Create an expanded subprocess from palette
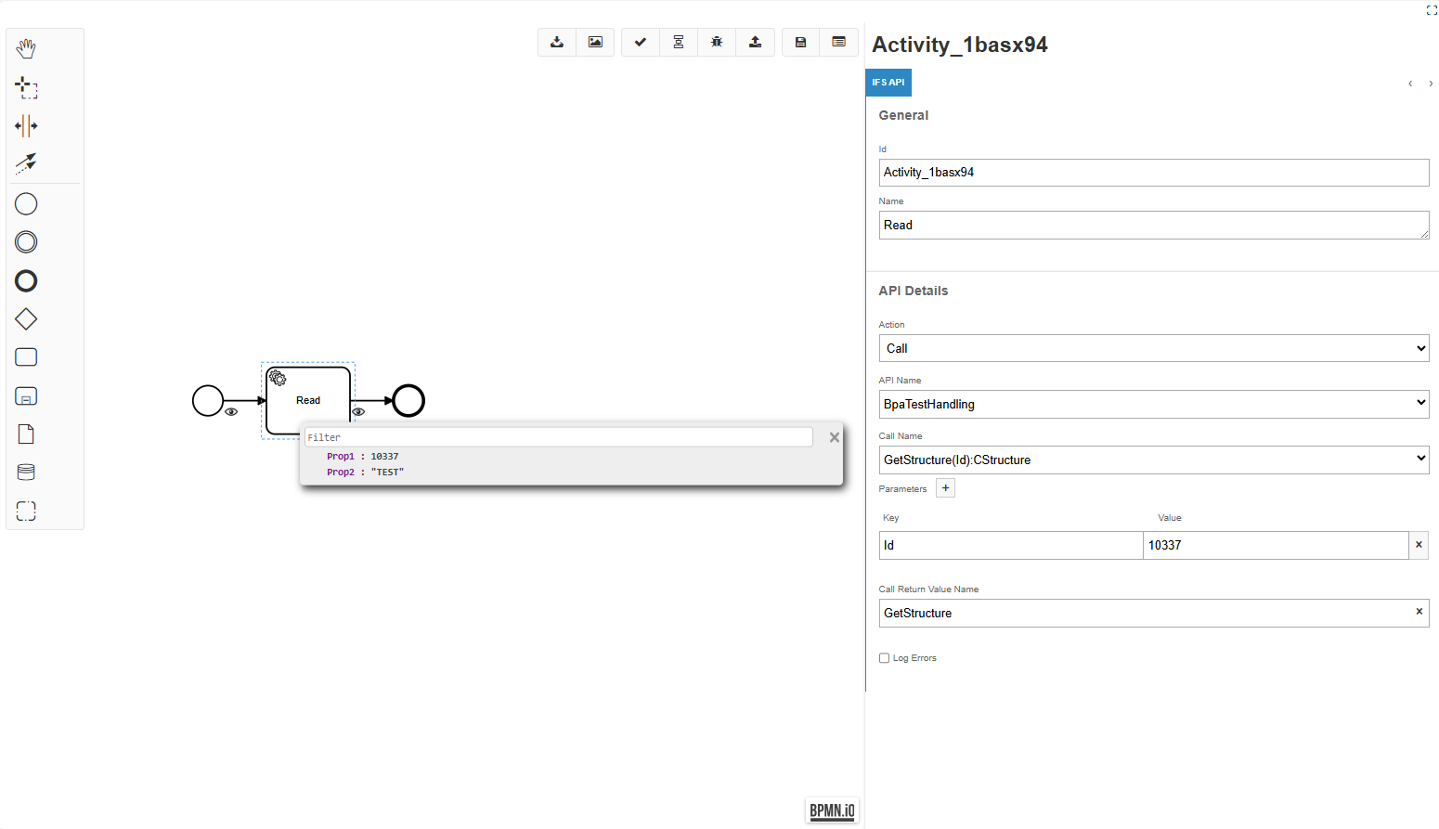The image size is (1439, 829). (26, 396)
